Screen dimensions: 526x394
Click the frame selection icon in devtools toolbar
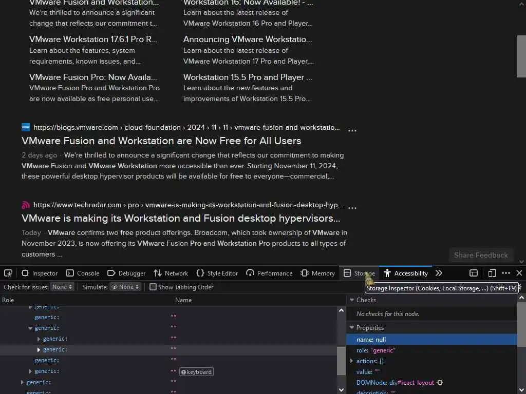[x=473, y=273]
